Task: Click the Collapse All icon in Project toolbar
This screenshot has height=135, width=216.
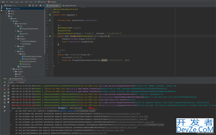Action: pyautogui.click(x=36, y=6)
